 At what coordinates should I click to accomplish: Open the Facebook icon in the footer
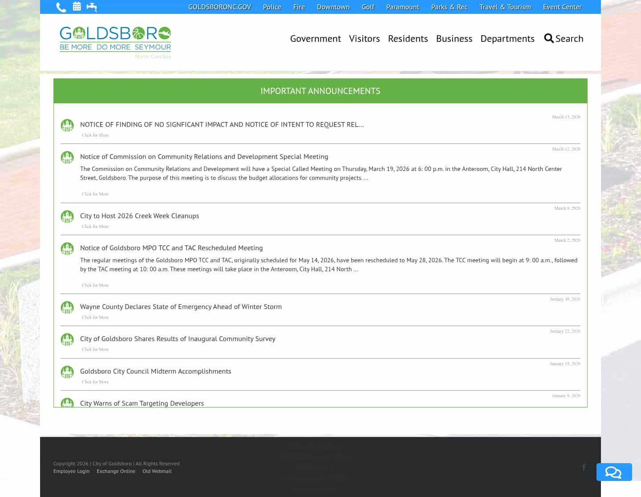click(584, 467)
